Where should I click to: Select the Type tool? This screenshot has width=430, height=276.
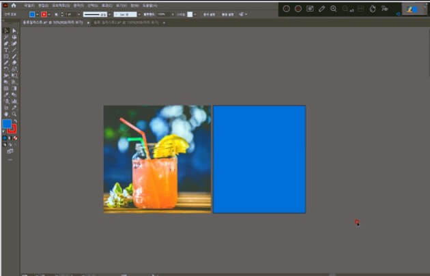(6, 50)
